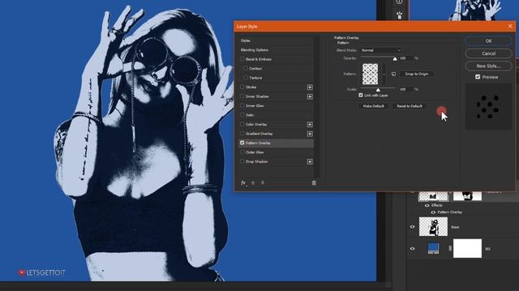Click the style preview thumbnail in dialog
The image size is (519, 291).
[488, 106]
